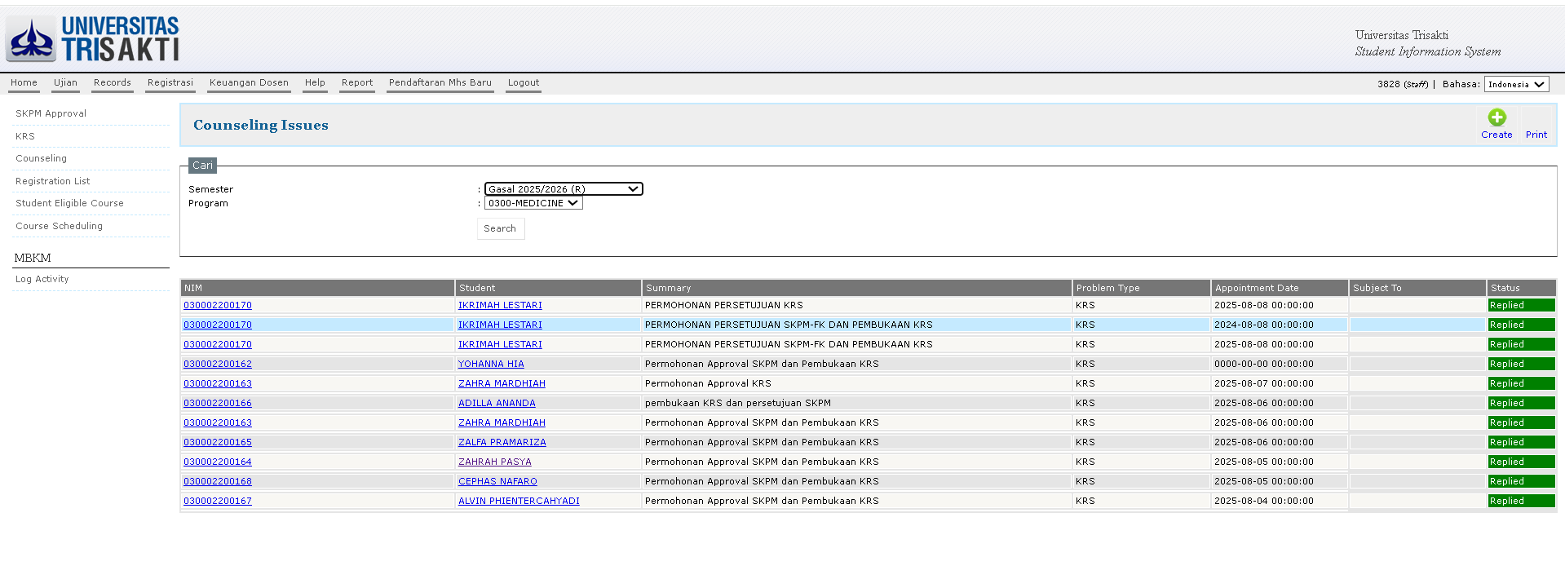The image size is (1565, 566).
Task: Open ALVIN PHIENTERCAHYADI student link
Action: tap(519, 501)
